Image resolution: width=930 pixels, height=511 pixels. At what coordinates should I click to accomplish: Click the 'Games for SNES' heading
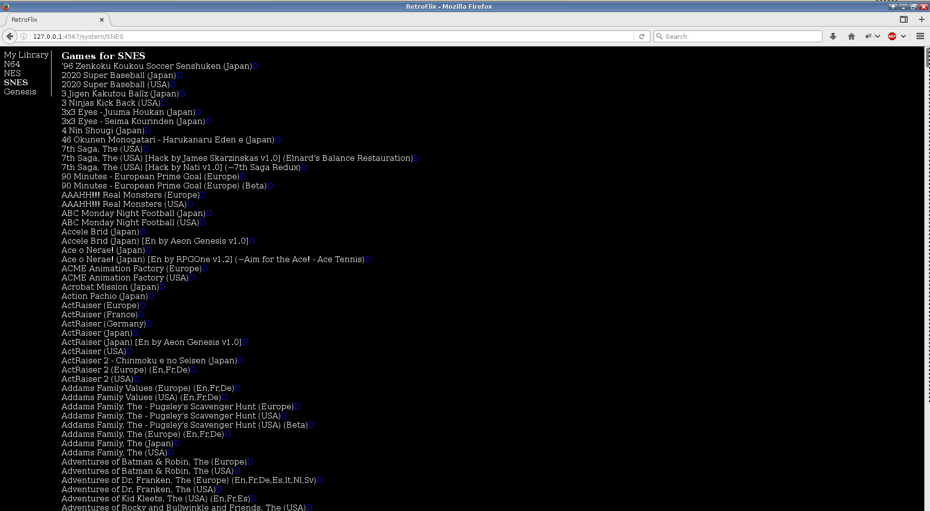point(103,56)
